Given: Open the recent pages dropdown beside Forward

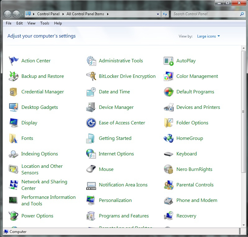Looking at the screenshot, I should [22, 14].
